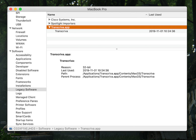The image size is (196, 140).
Task: Collapse the Software section triangle
Action: [x=10, y=51]
